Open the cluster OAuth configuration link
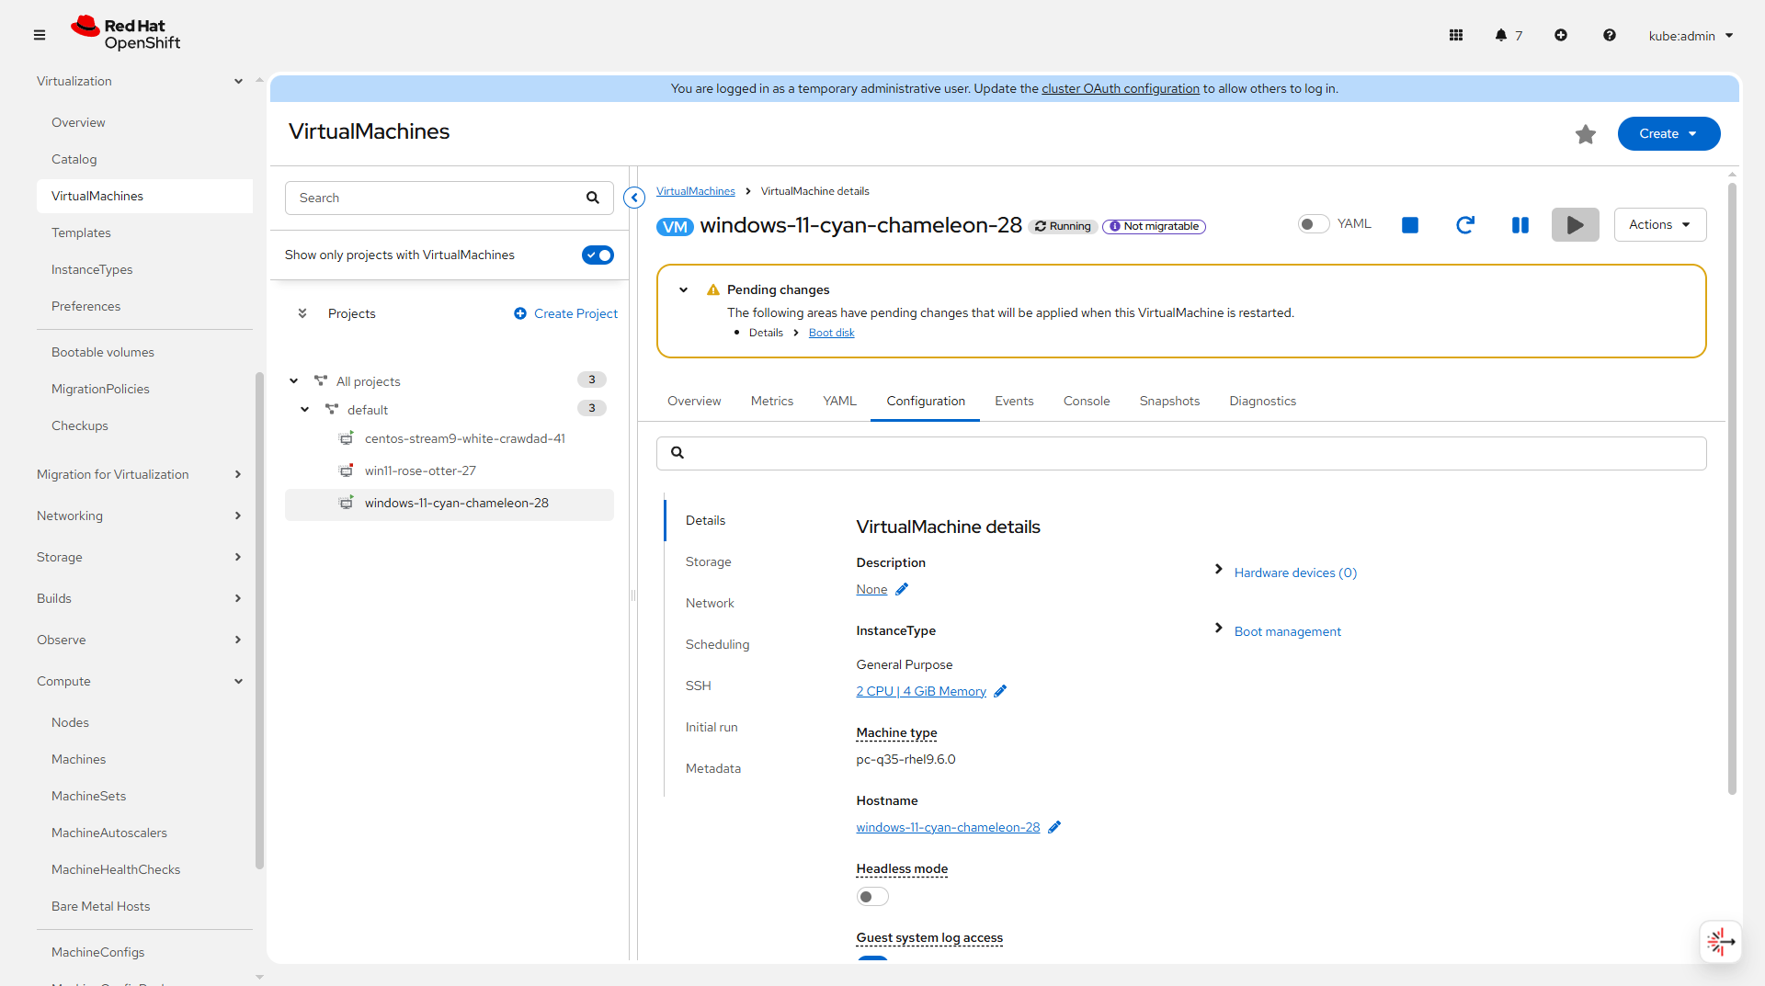Viewport: 1765px width, 986px height. (x=1121, y=88)
